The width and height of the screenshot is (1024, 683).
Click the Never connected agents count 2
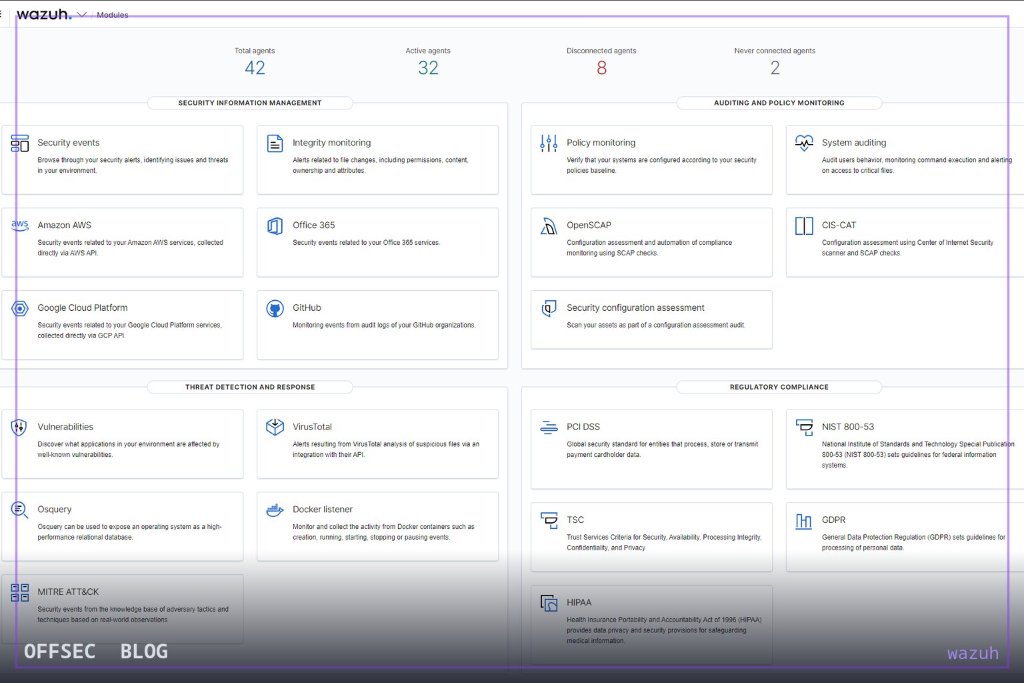click(775, 67)
